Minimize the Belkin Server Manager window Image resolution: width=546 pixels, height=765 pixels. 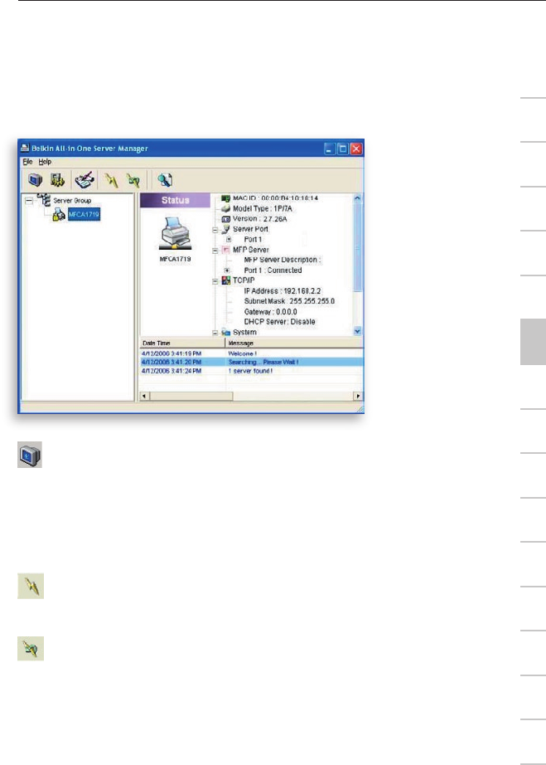point(330,149)
